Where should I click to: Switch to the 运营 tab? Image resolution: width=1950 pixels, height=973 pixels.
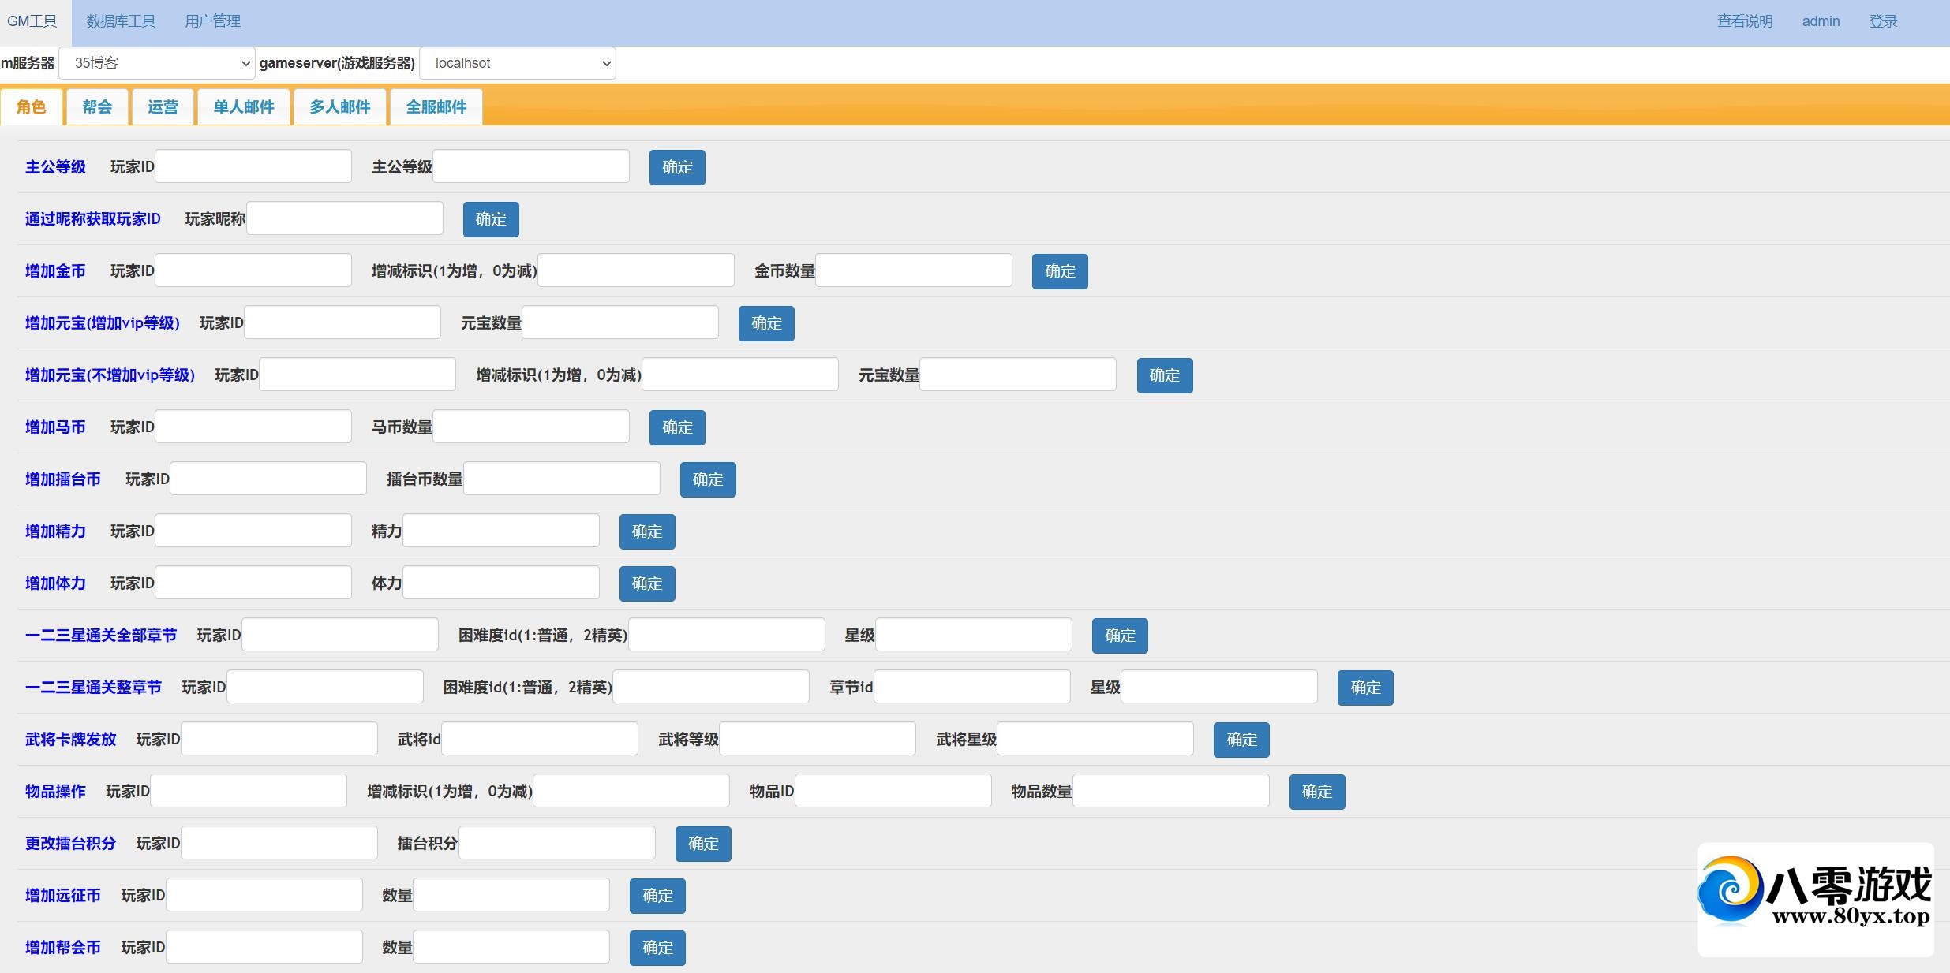coord(163,106)
